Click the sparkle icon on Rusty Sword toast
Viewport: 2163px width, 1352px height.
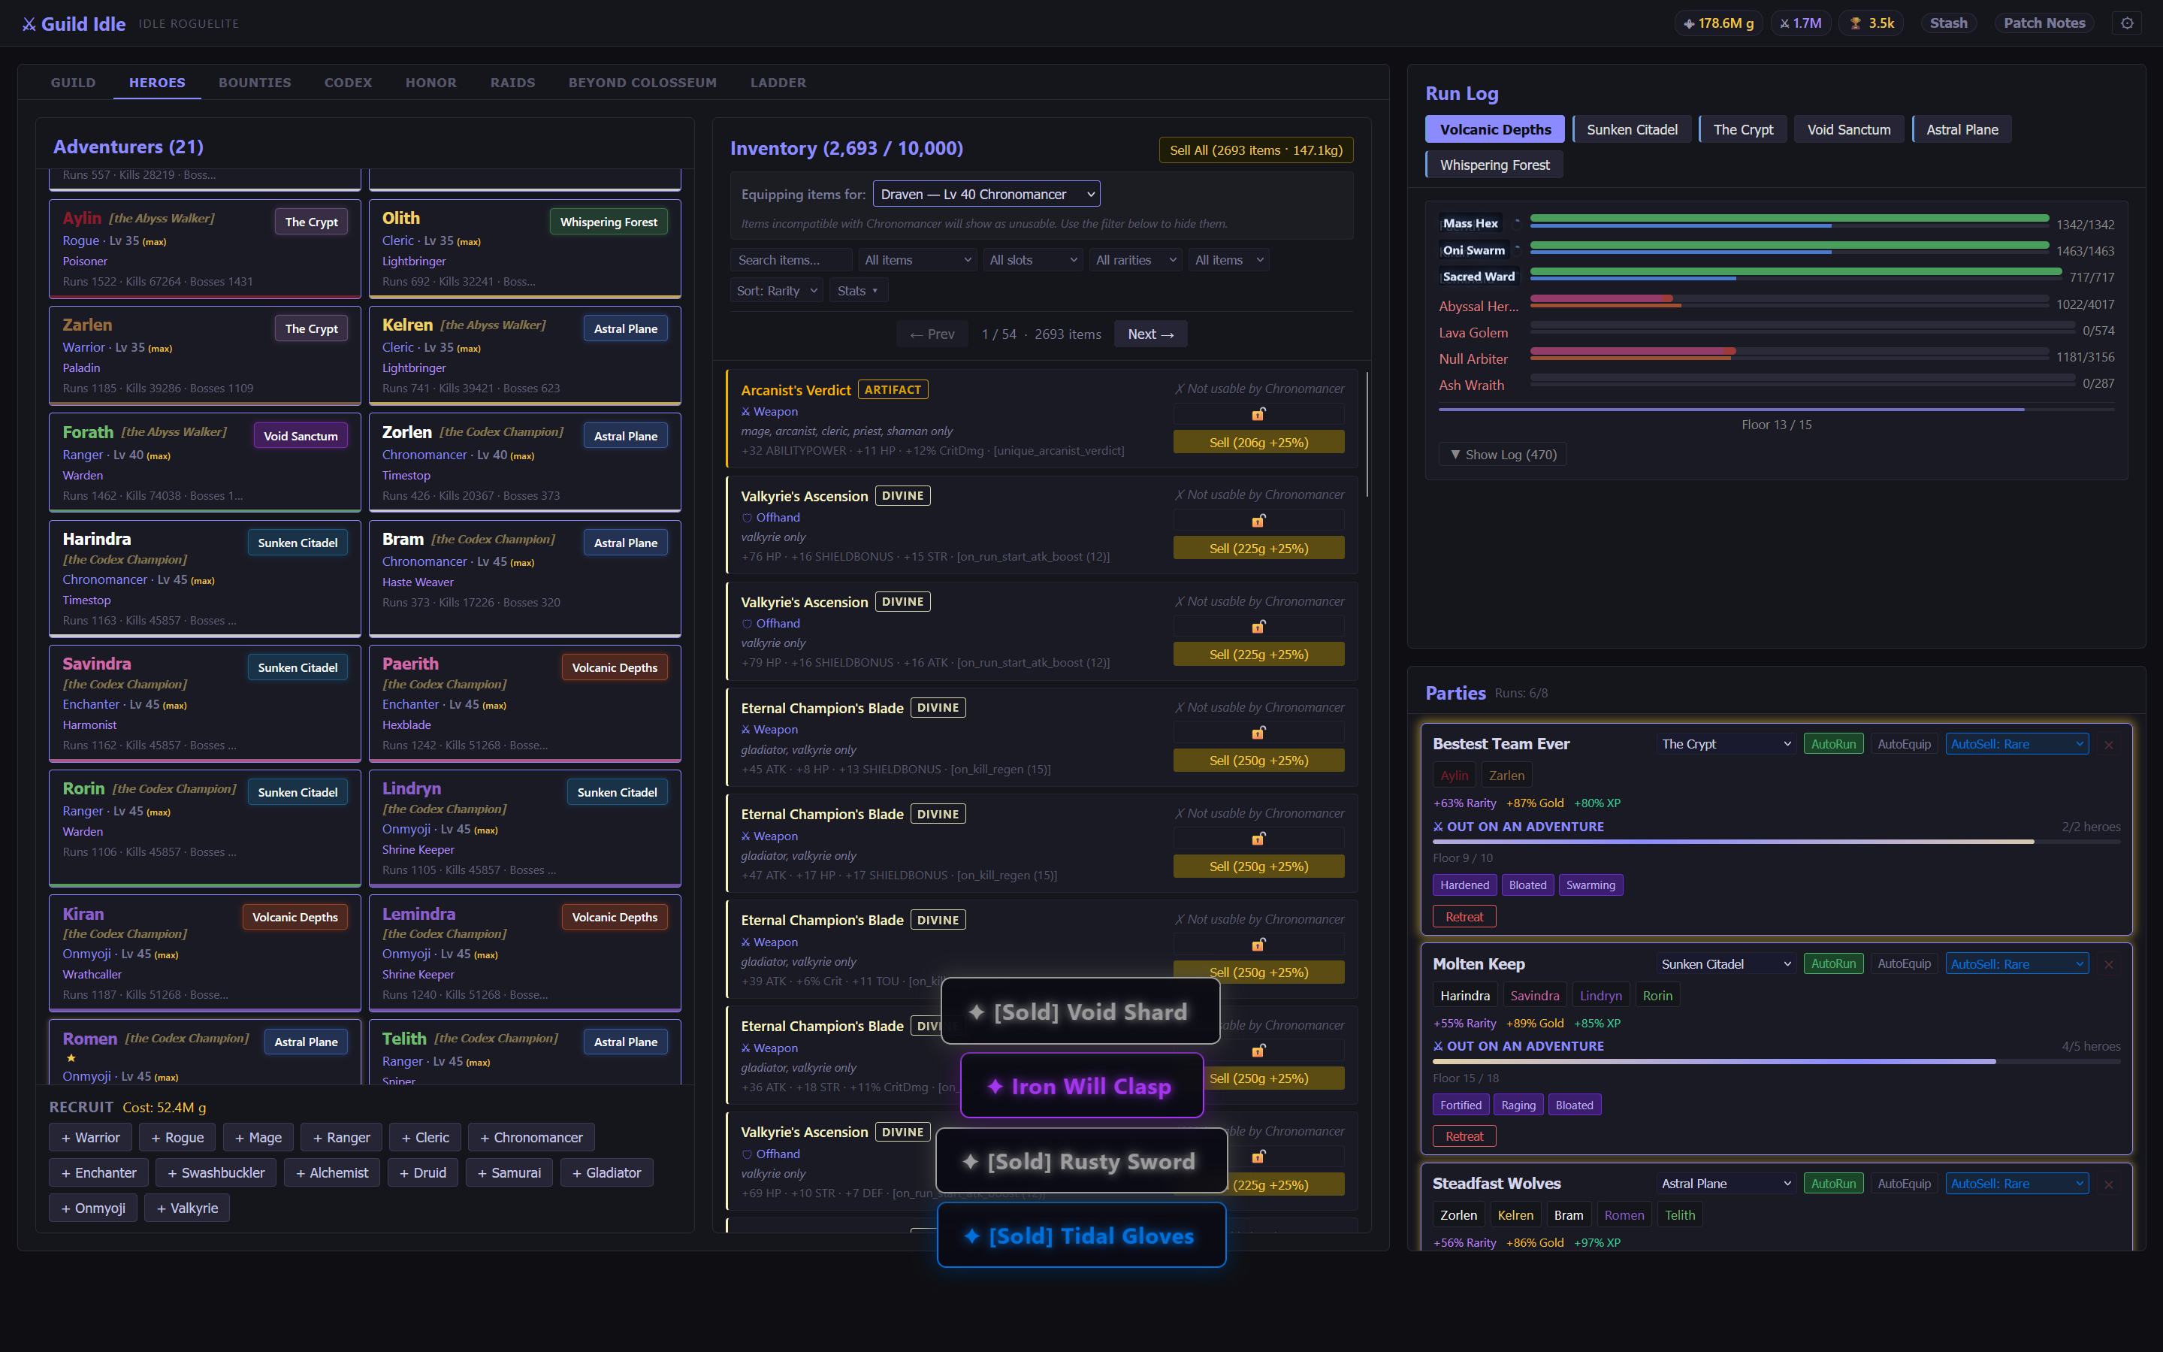971,1162
